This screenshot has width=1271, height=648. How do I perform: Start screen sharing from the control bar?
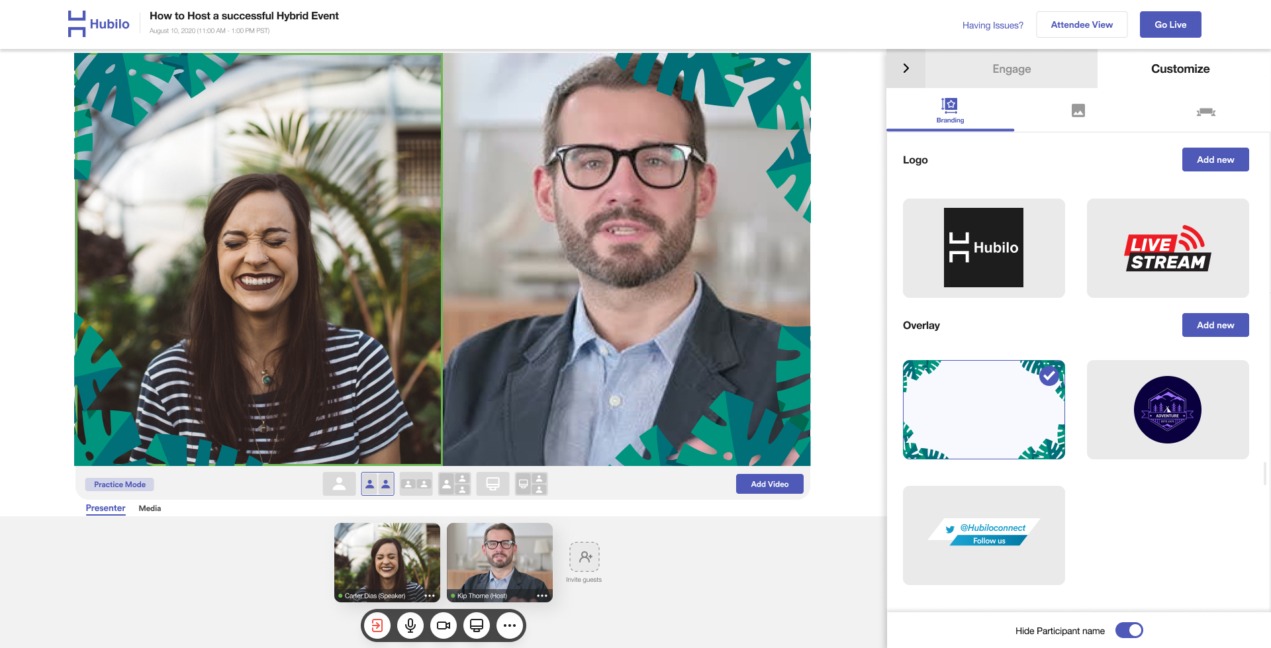[477, 625]
